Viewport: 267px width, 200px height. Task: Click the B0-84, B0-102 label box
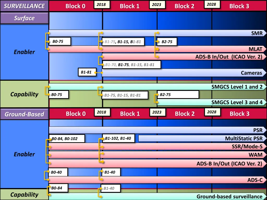coord(66,139)
